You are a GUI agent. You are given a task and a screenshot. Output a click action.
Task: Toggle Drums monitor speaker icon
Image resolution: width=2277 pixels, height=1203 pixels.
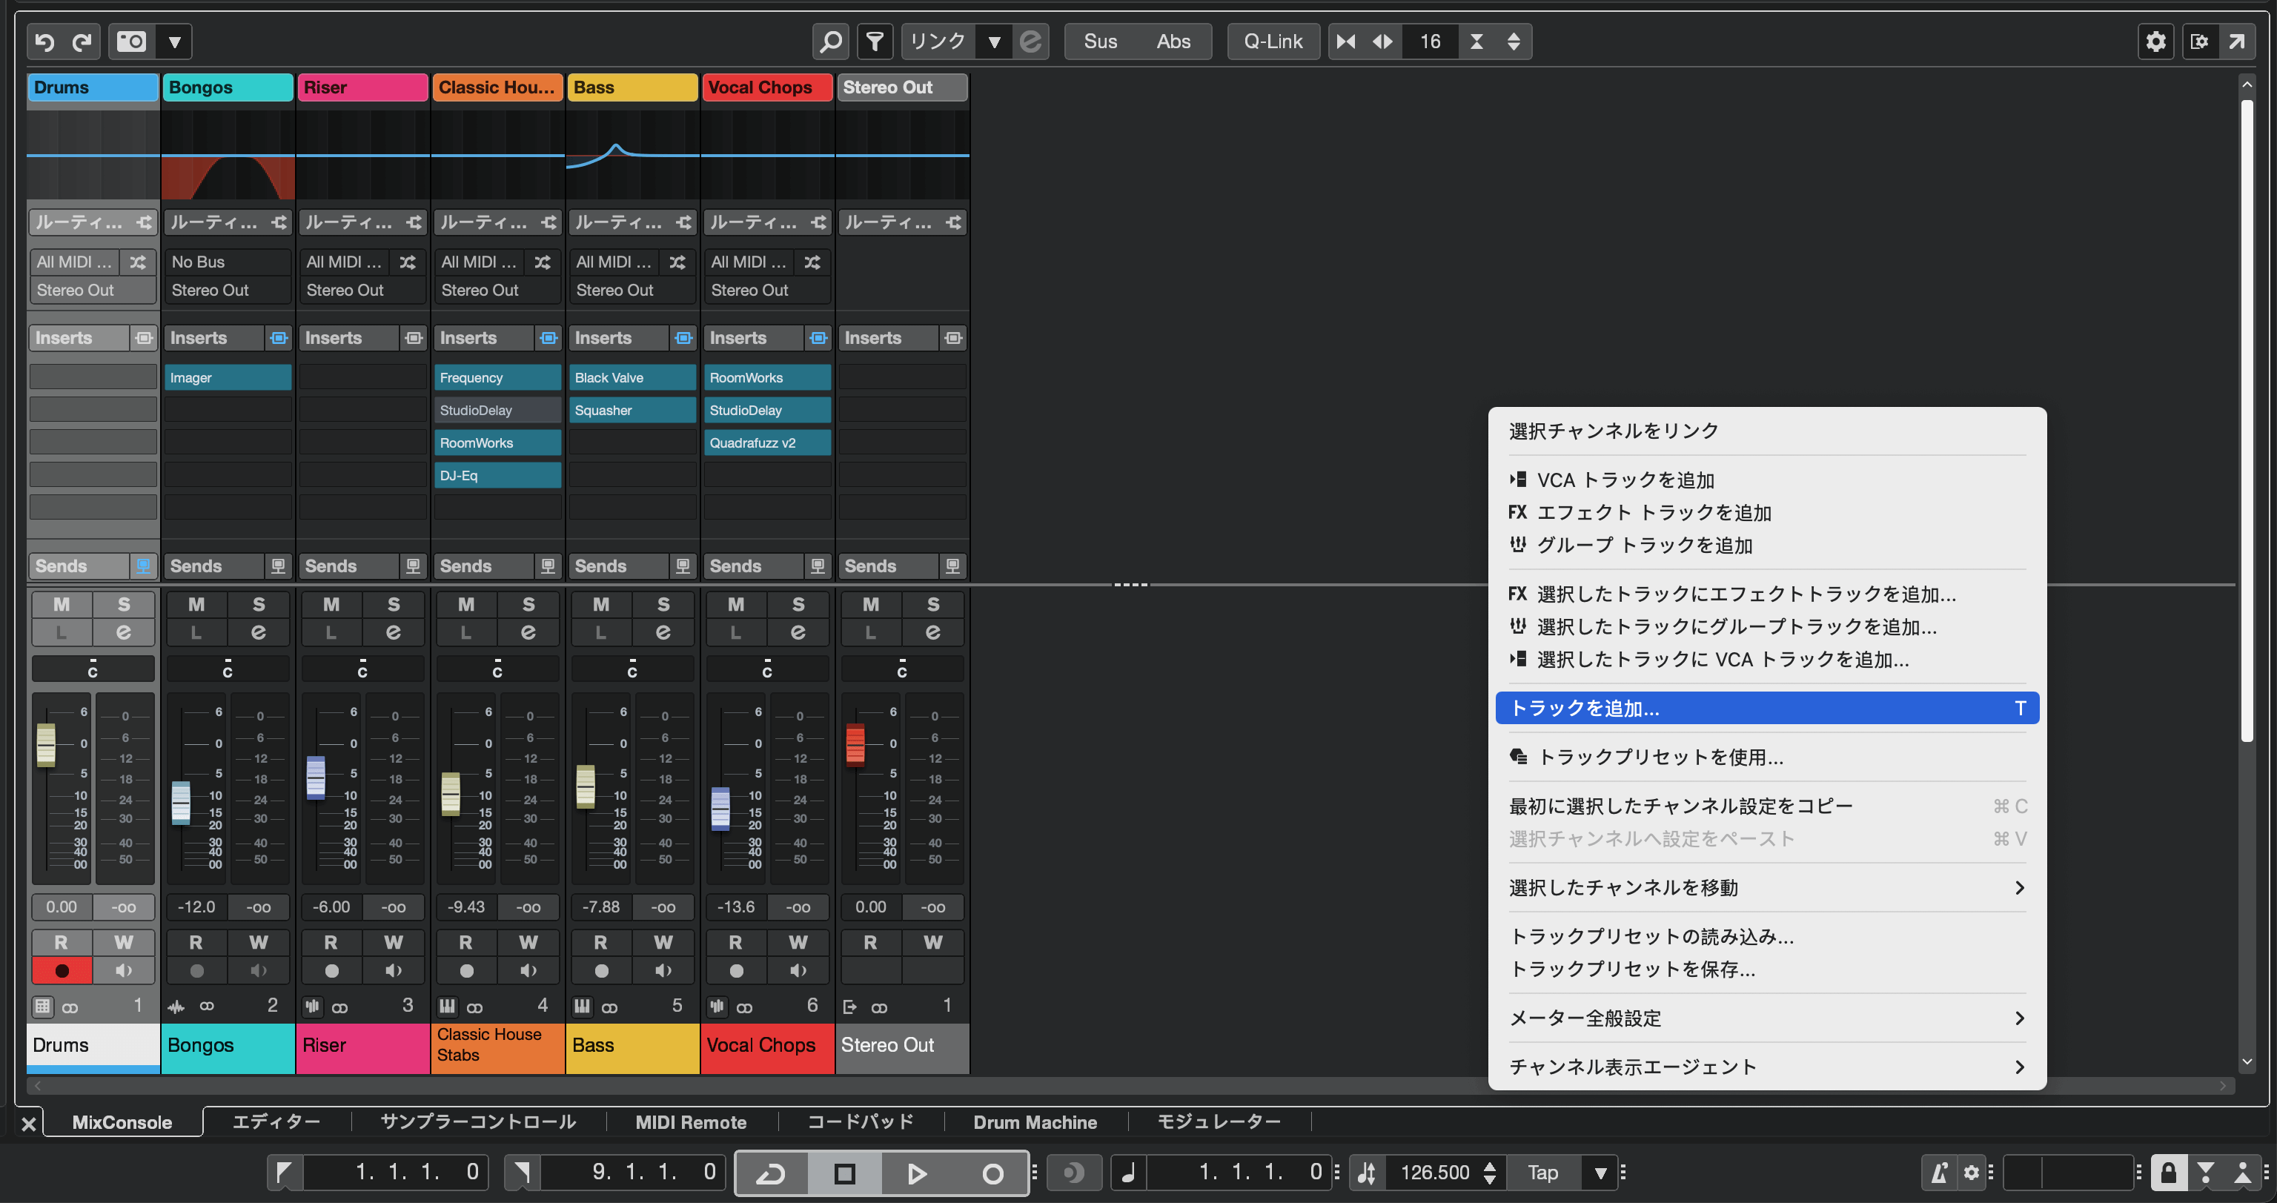[124, 970]
